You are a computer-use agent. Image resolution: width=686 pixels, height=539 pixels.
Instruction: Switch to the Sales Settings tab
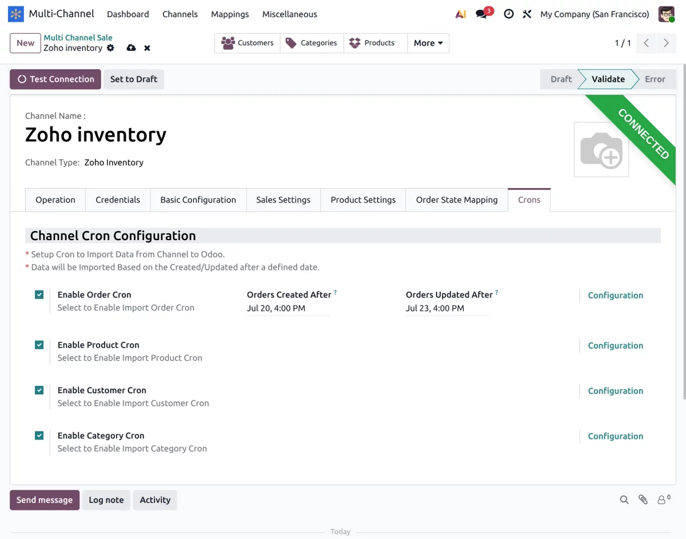point(283,200)
